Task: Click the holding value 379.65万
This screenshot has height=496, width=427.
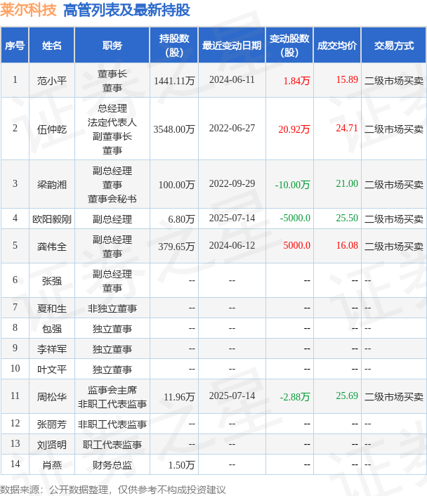Action: click(x=176, y=246)
